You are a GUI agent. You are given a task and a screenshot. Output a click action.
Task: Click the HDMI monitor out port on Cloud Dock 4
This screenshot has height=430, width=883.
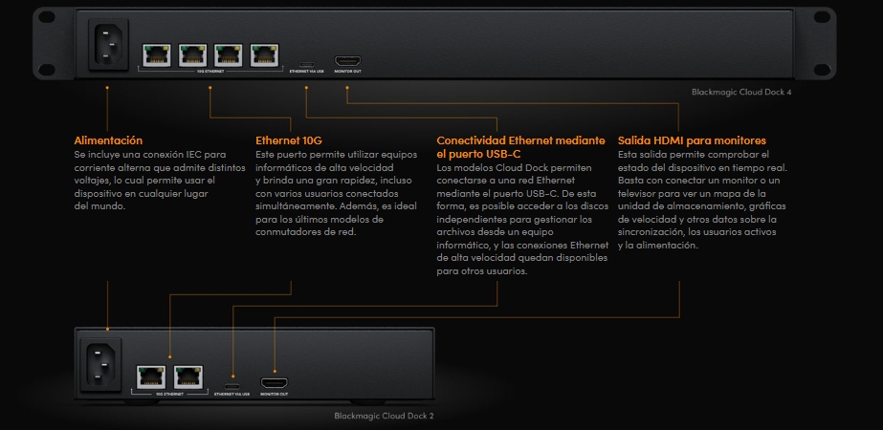pyautogui.click(x=346, y=59)
